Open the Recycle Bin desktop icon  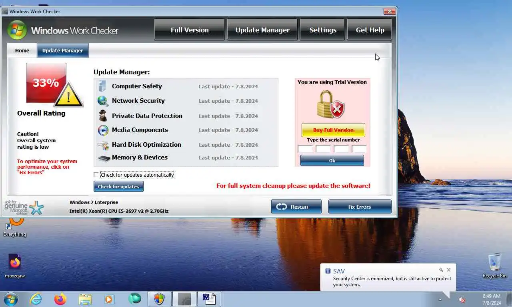(x=494, y=266)
